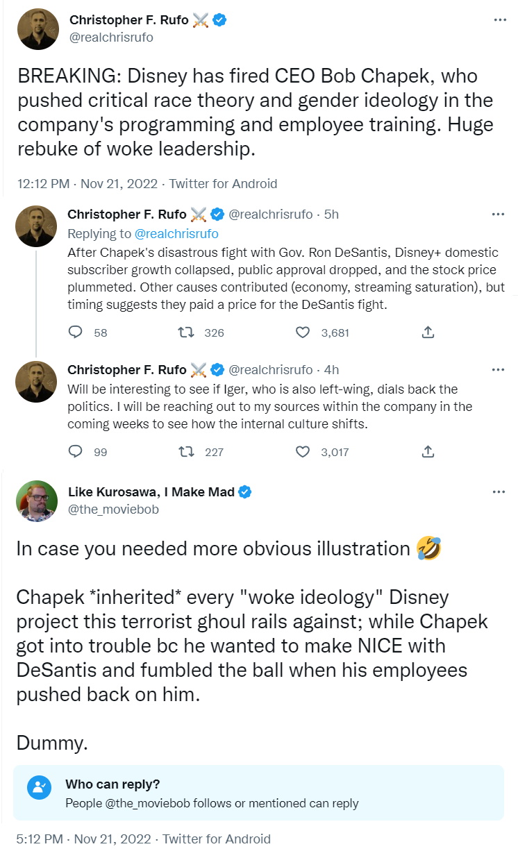Open more options on the 4h reply
Screen dimensions: 518x858
pos(498,369)
